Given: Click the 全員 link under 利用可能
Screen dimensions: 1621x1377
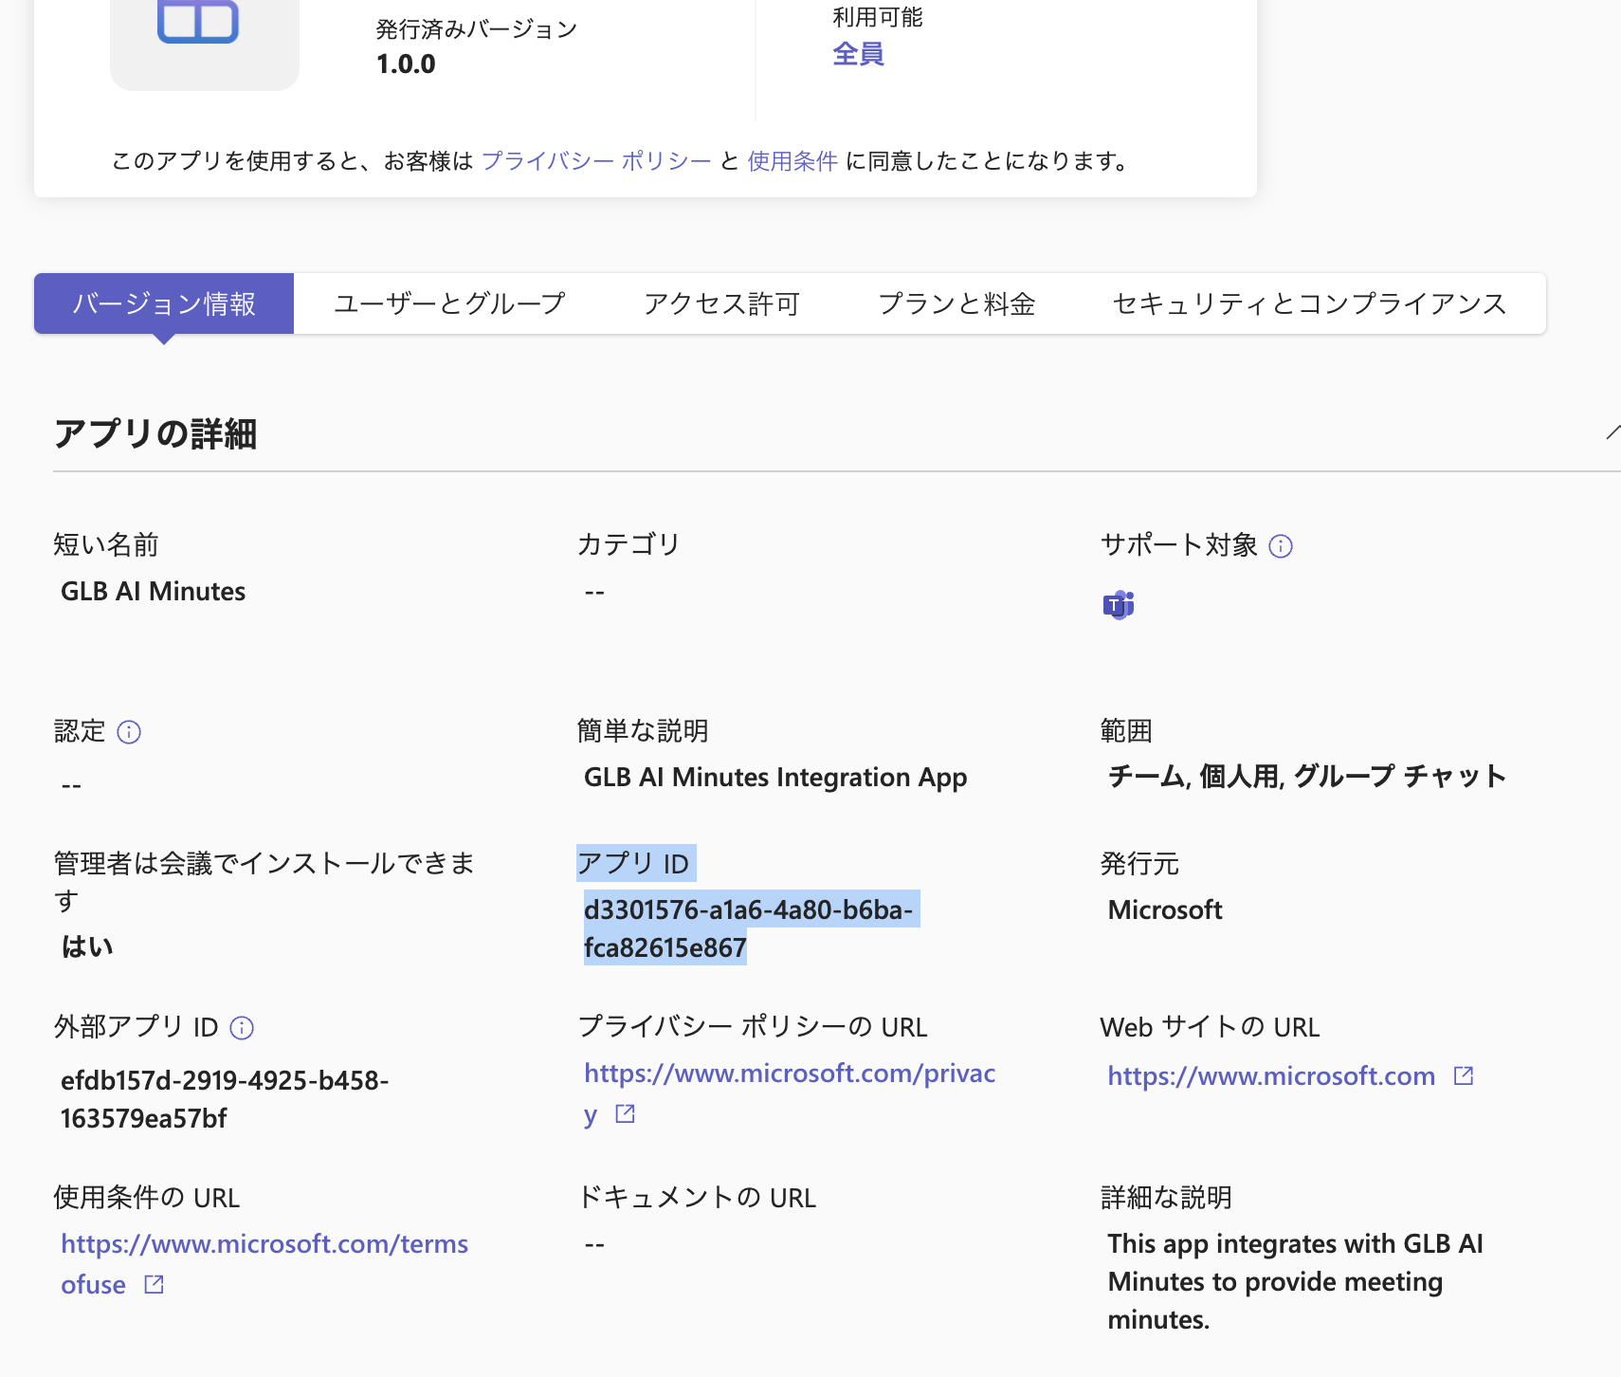Looking at the screenshot, I should [856, 54].
